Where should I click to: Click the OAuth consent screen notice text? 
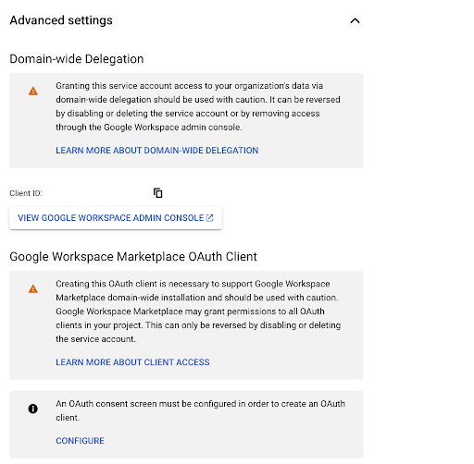(201, 410)
